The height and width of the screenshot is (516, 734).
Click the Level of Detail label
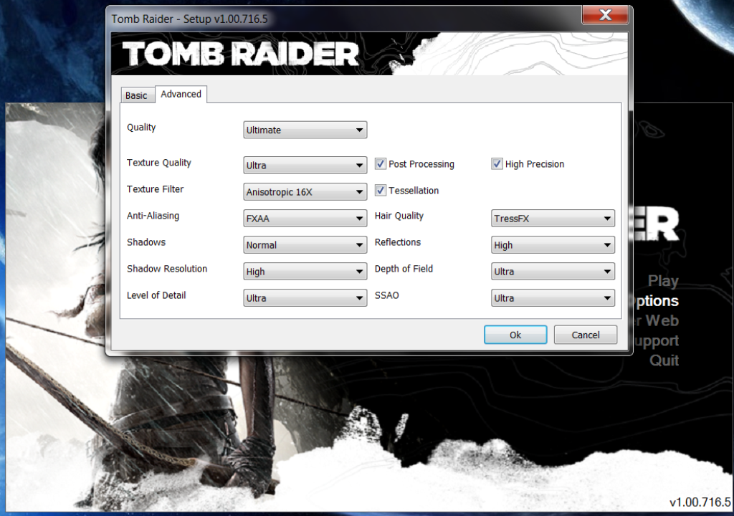click(156, 295)
